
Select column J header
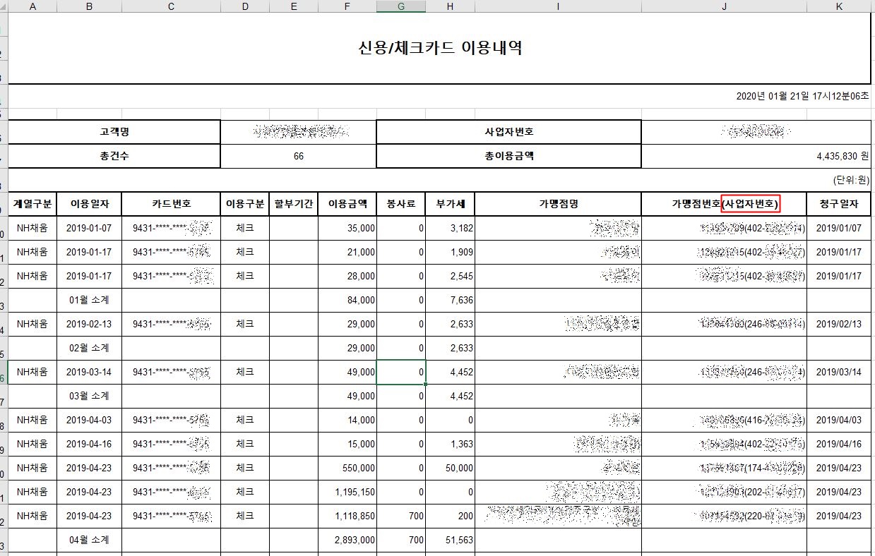coord(724,6)
